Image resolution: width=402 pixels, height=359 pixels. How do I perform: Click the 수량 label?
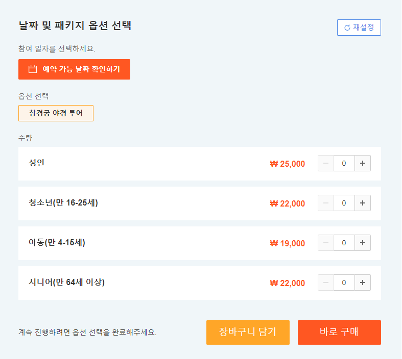tap(26, 138)
